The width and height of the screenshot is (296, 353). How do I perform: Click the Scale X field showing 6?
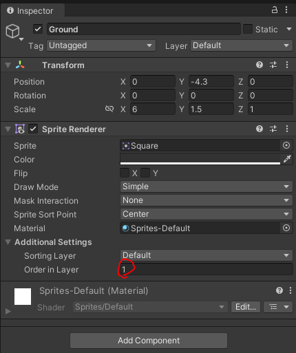tap(153, 109)
